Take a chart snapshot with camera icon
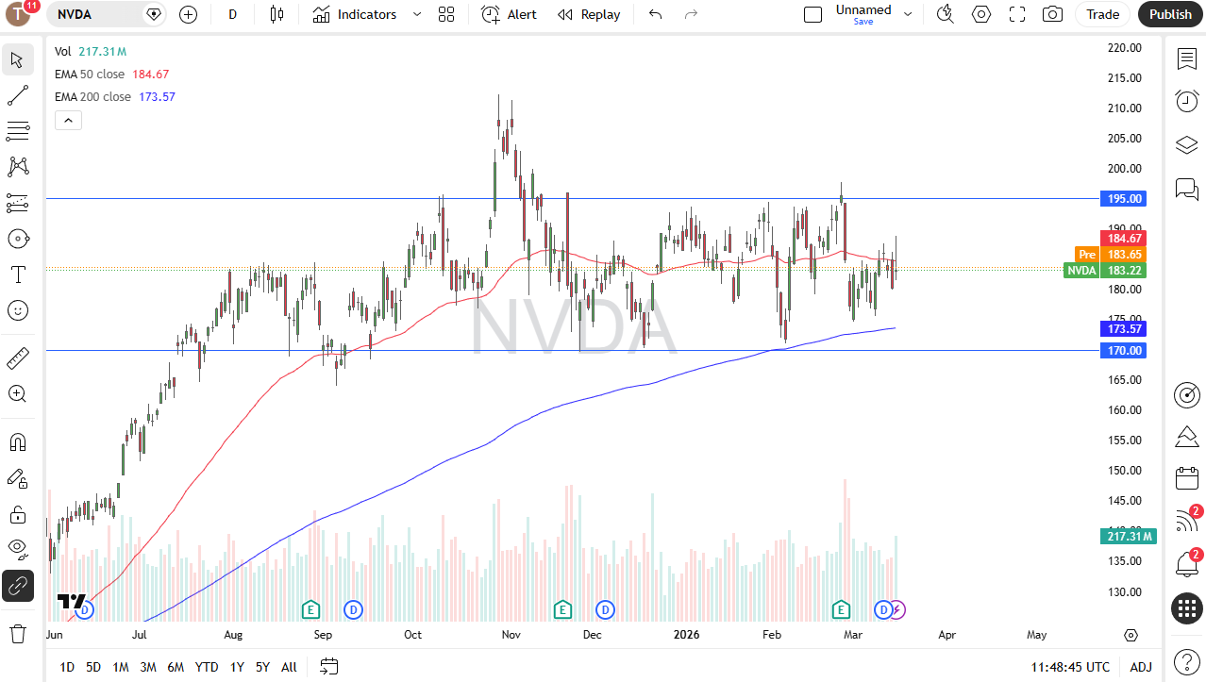The height and width of the screenshot is (682, 1206). click(x=1052, y=14)
